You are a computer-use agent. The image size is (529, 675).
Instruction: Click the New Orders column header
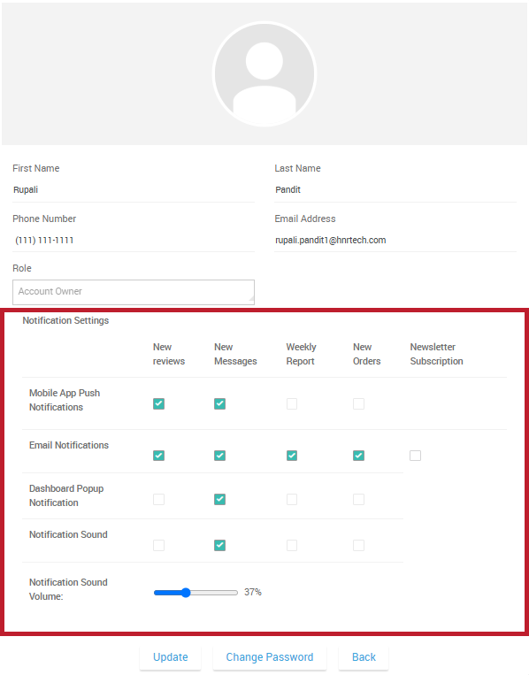point(367,354)
